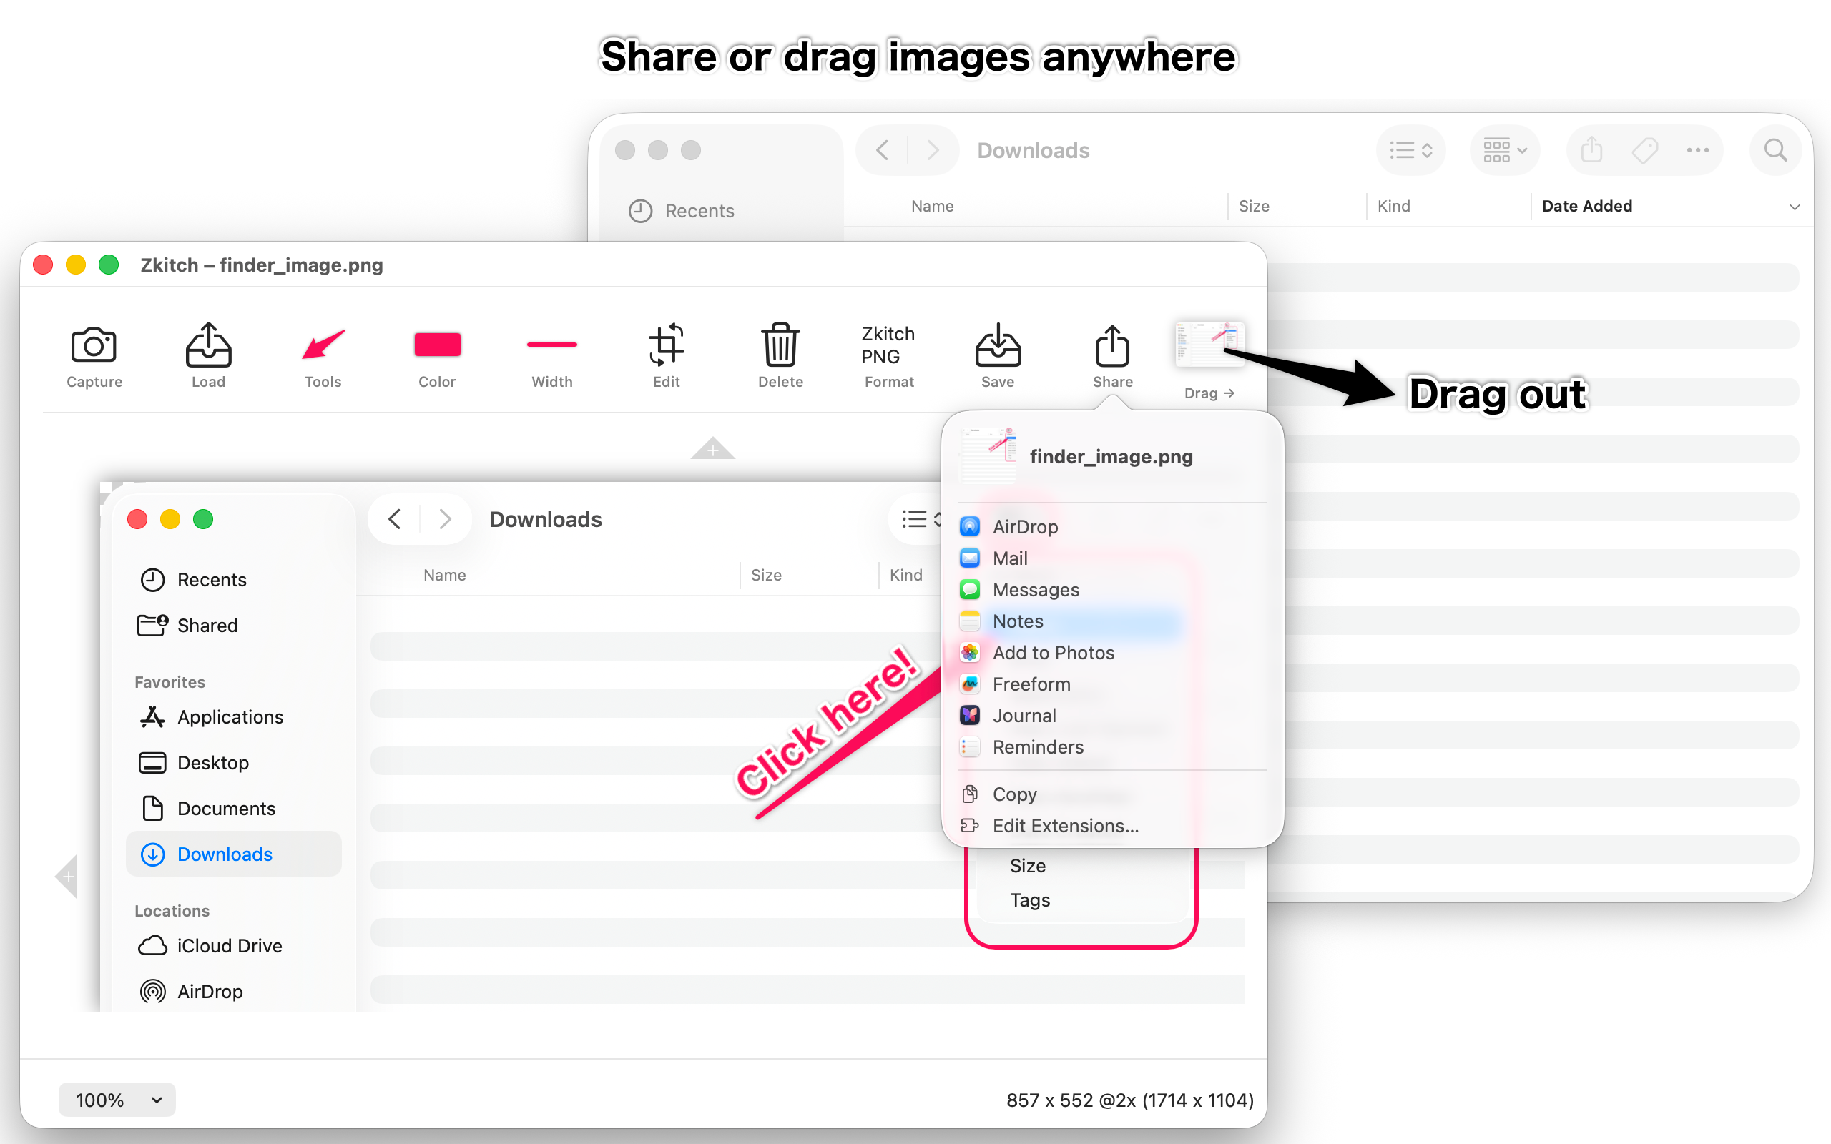The width and height of the screenshot is (1831, 1144).
Task: Click highlighted Downloads sidebar row in canvas screenshot
Action: pyautogui.click(x=233, y=854)
